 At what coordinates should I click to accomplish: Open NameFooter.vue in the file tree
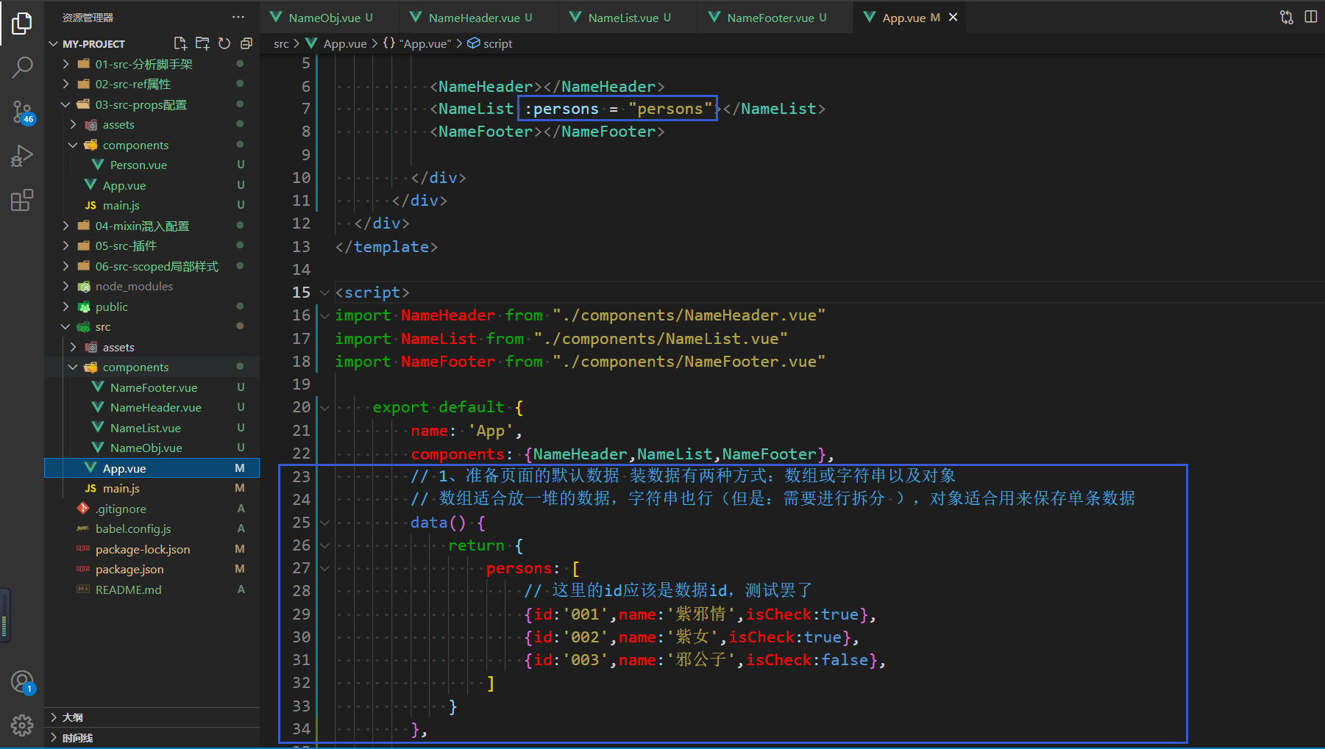pos(152,387)
